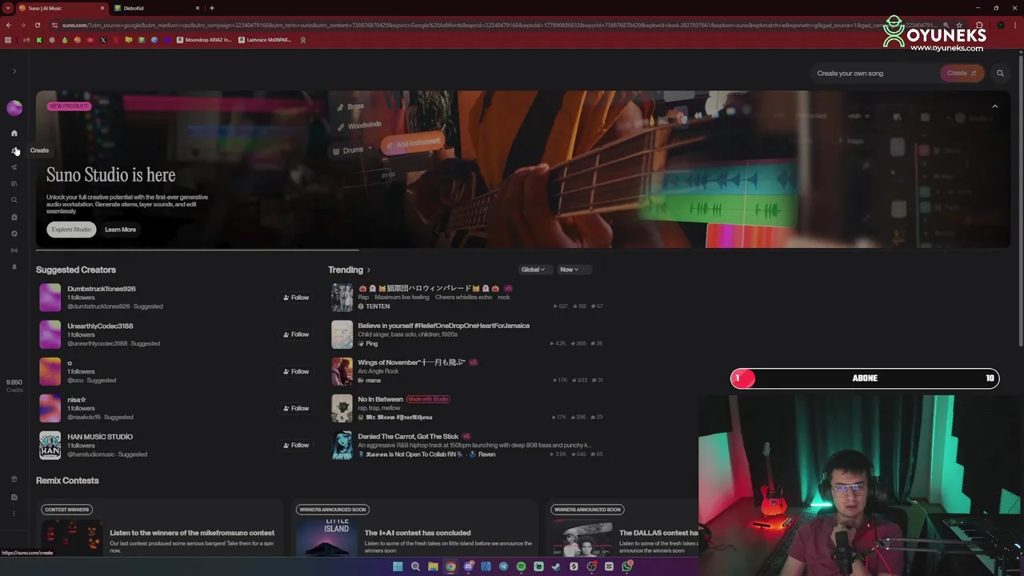Follow UnearthlyCodec3188
The height and width of the screenshot is (576, 1024).
pos(296,334)
